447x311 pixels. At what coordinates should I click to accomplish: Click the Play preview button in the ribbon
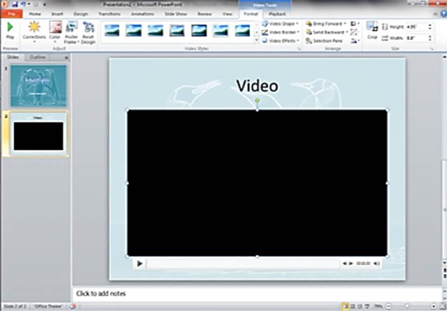click(x=10, y=31)
